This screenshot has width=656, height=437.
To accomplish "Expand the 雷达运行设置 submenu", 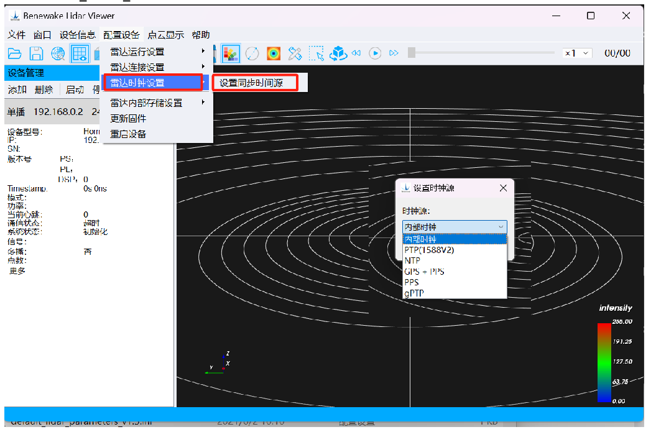I will point(157,52).
